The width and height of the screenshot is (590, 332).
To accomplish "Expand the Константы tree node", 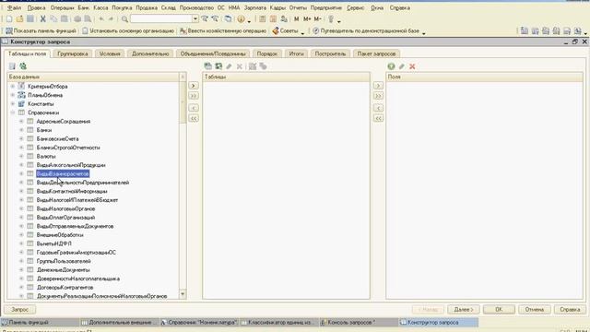I will click(x=12, y=103).
